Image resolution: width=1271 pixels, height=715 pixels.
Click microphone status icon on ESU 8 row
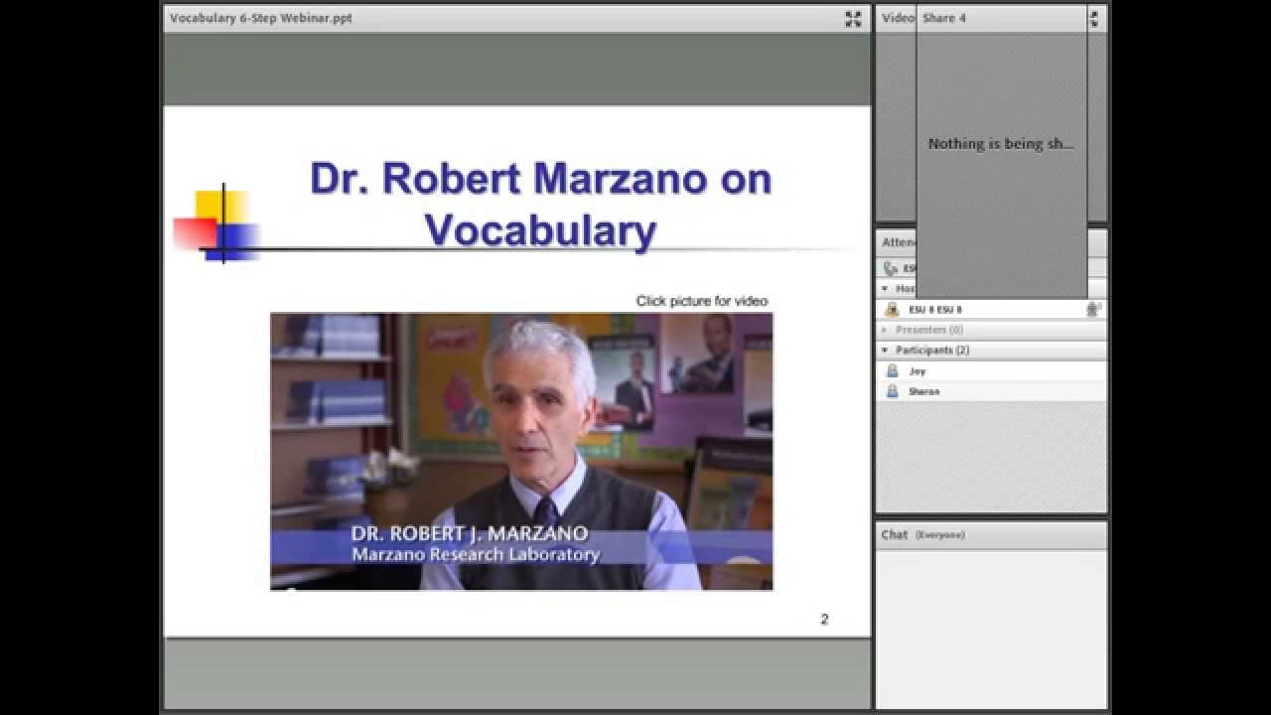pyautogui.click(x=1093, y=310)
